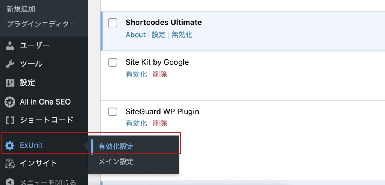Click the Users person icon in sidebar
This screenshot has width=385, height=185.
(x=10, y=45)
